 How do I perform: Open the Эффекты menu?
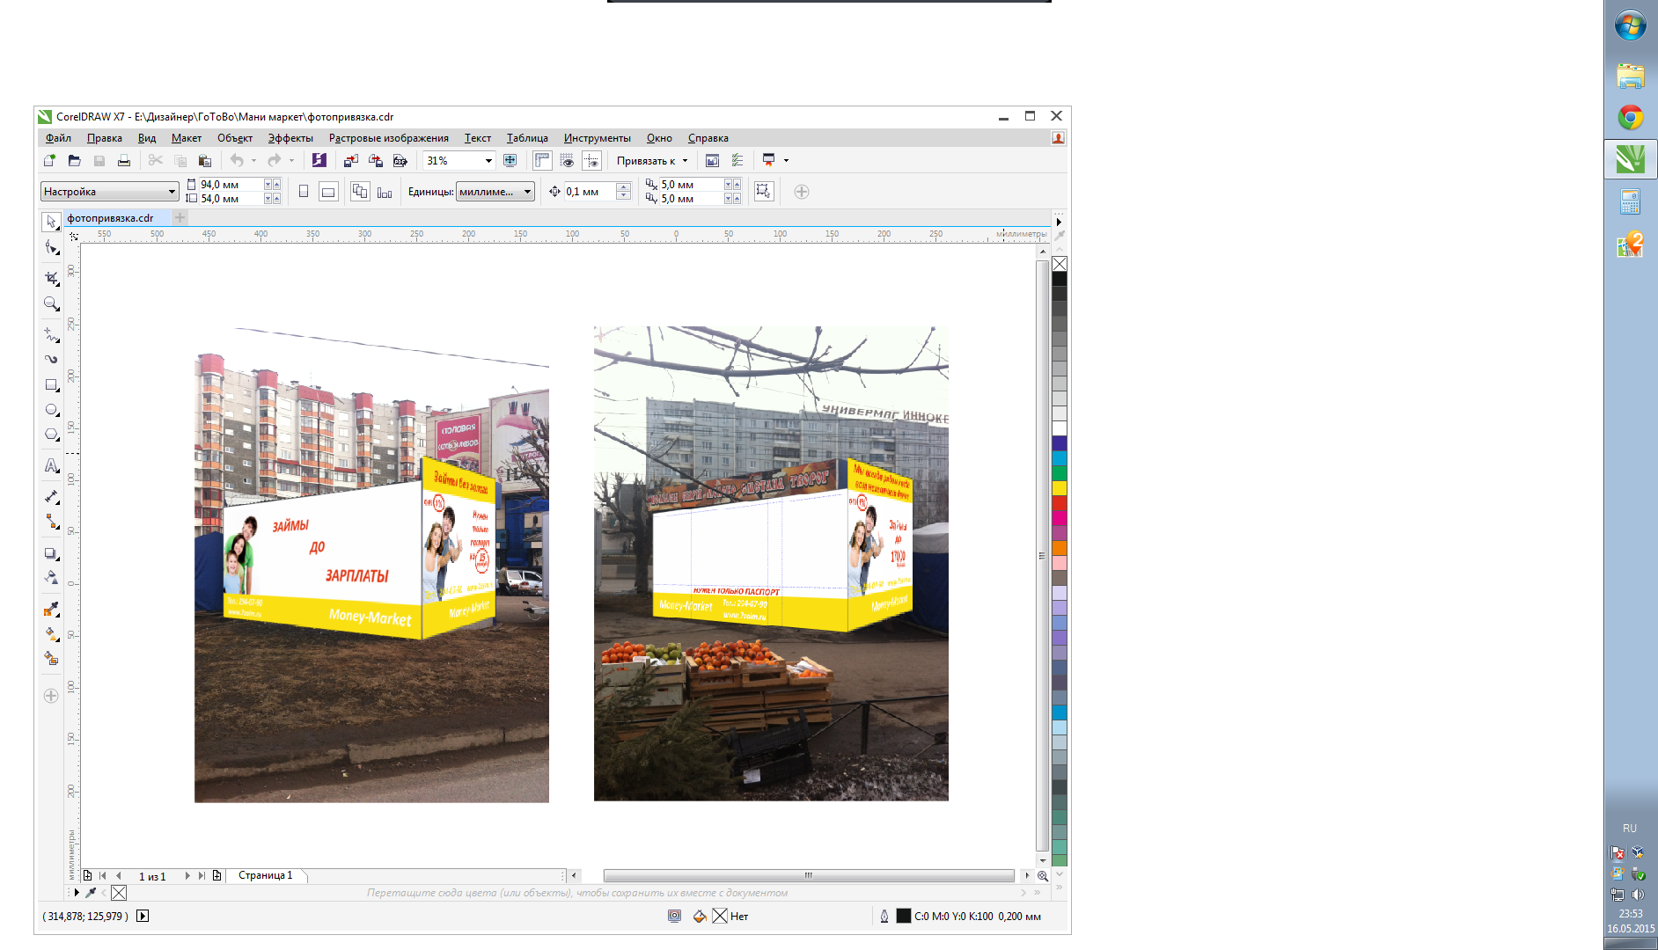[290, 138]
